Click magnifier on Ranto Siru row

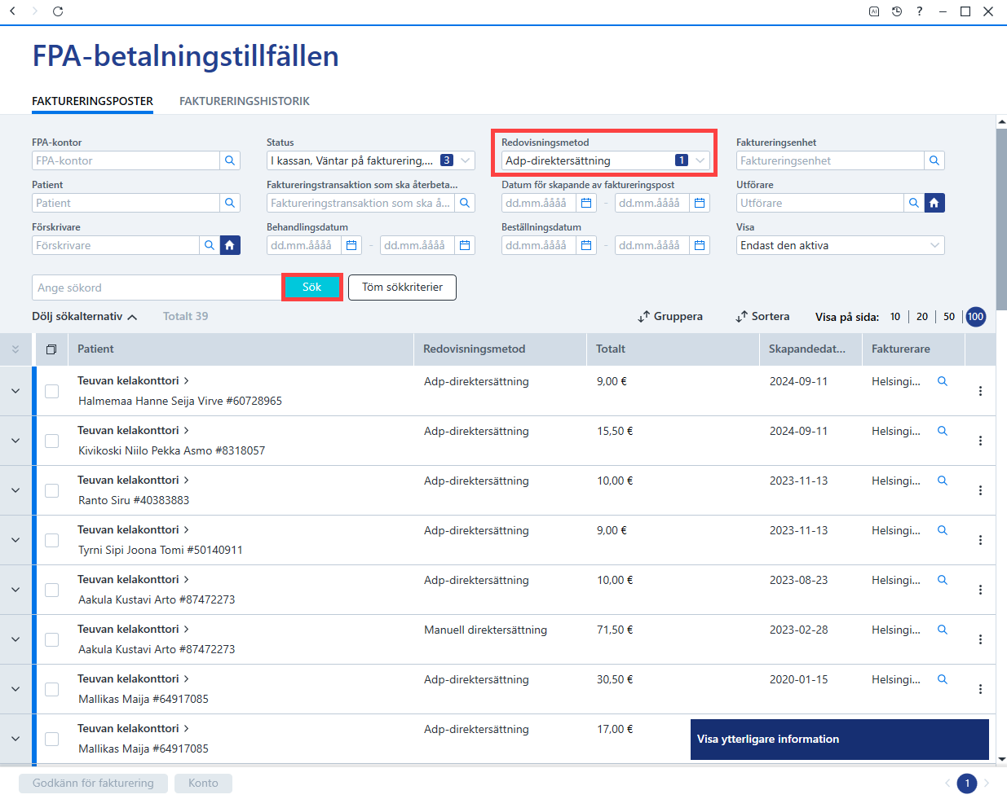point(943,481)
